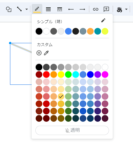Click the add comment icon

(106, 9)
